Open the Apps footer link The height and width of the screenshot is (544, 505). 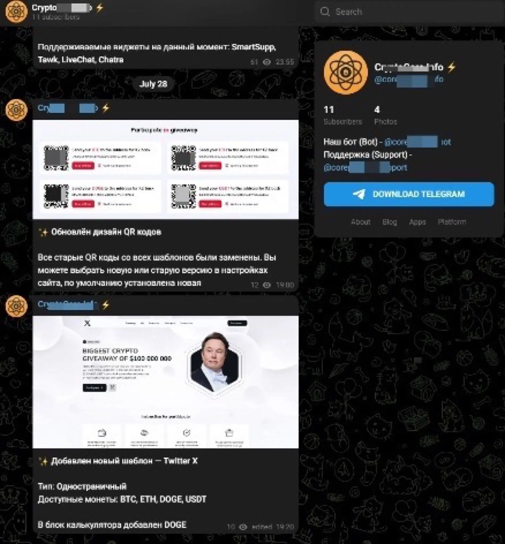tap(417, 222)
